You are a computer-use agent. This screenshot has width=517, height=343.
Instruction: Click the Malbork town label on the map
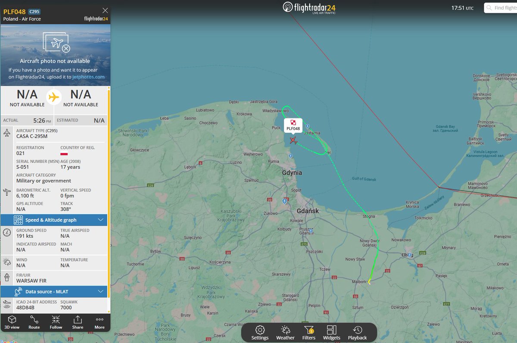coord(359,281)
